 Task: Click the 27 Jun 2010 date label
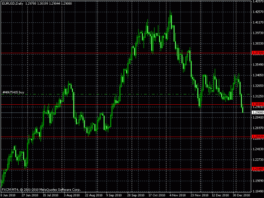(x=30, y=195)
